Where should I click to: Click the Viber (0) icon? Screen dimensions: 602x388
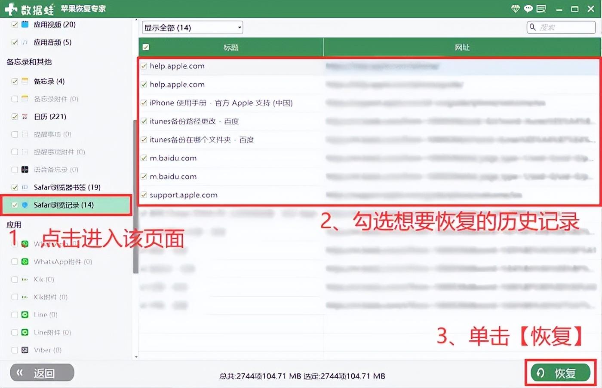pos(25,350)
